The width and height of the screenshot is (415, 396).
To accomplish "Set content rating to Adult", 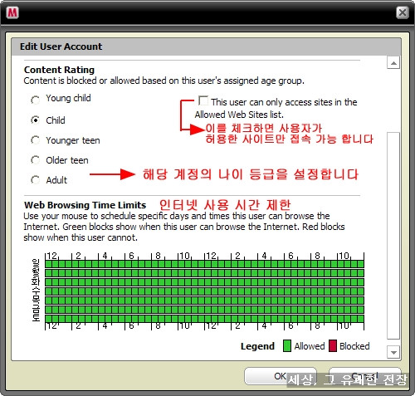I will (35, 180).
